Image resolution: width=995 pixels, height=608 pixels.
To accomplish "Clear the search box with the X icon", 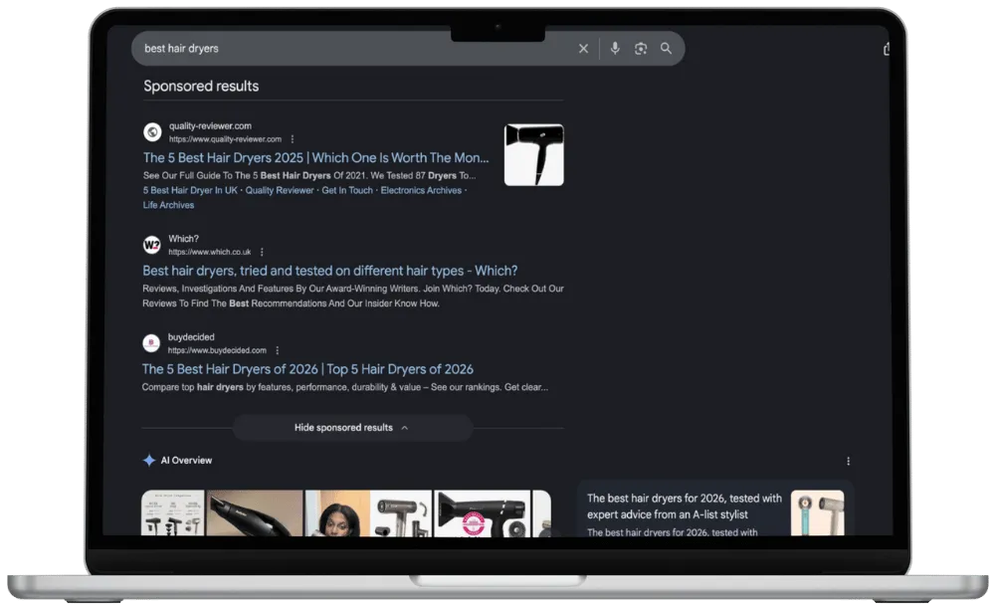I will (583, 48).
